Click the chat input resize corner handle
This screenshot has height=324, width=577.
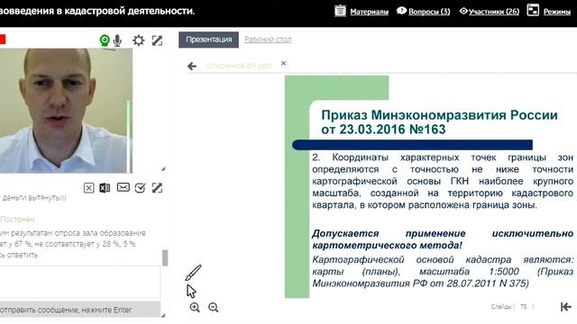point(163,315)
